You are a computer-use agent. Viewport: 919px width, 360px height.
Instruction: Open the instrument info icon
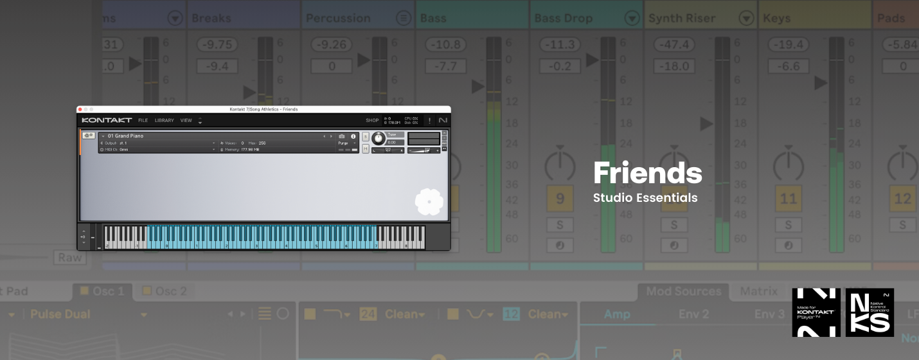tap(353, 136)
